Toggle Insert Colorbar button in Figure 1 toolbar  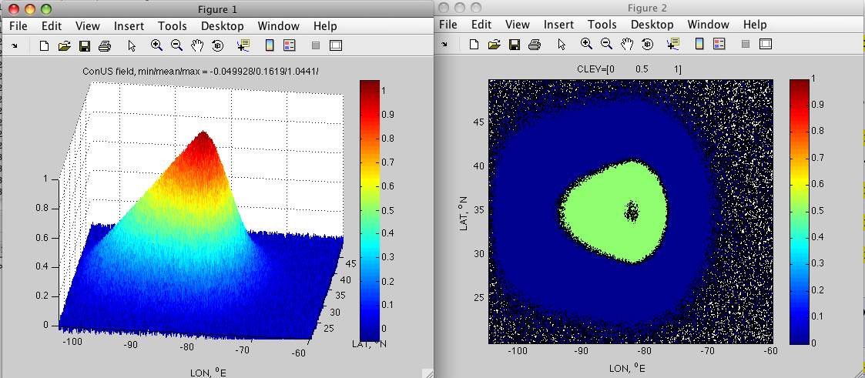[x=270, y=45]
